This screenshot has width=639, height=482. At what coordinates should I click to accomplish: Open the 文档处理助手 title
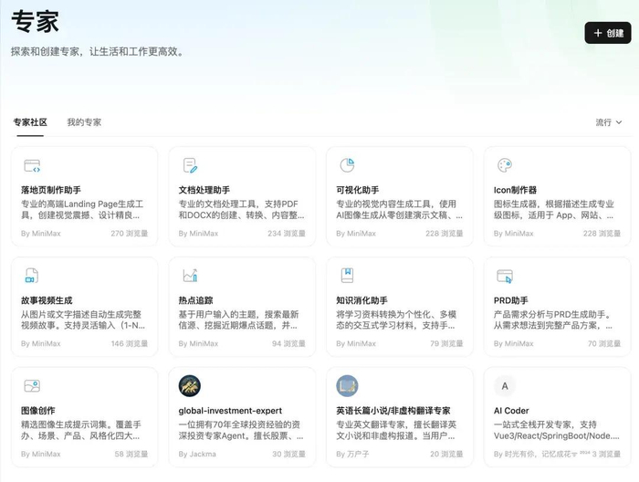[204, 190]
